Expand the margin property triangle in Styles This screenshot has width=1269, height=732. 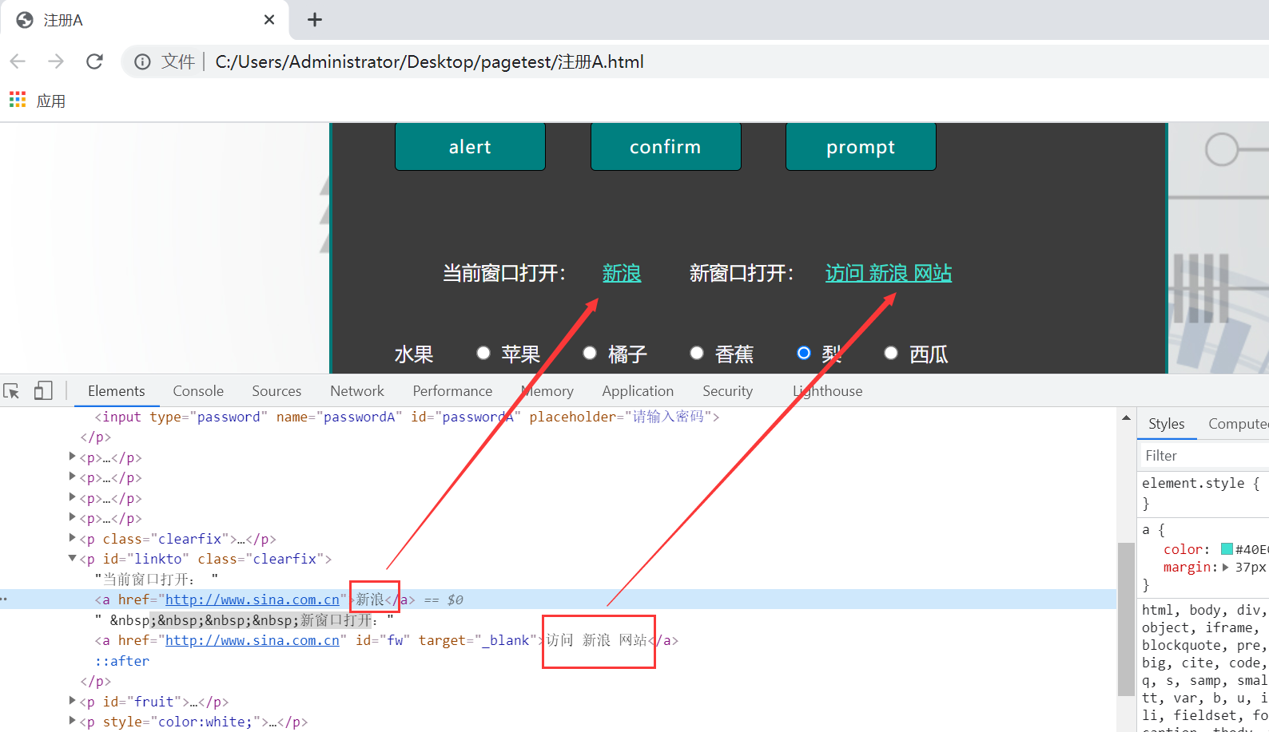(x=1226, y=567)
